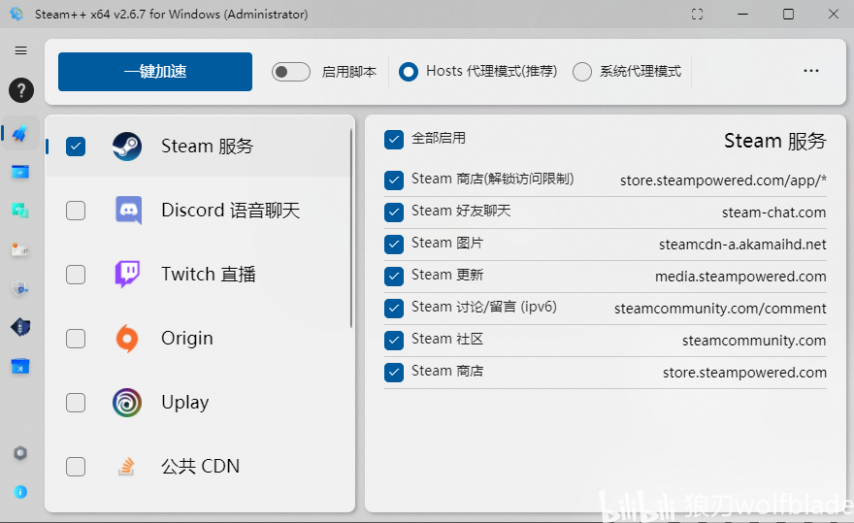This screenshot has height=523, width=854.
Task: Open the hamburger navigation menu
Action: (20, 50)
